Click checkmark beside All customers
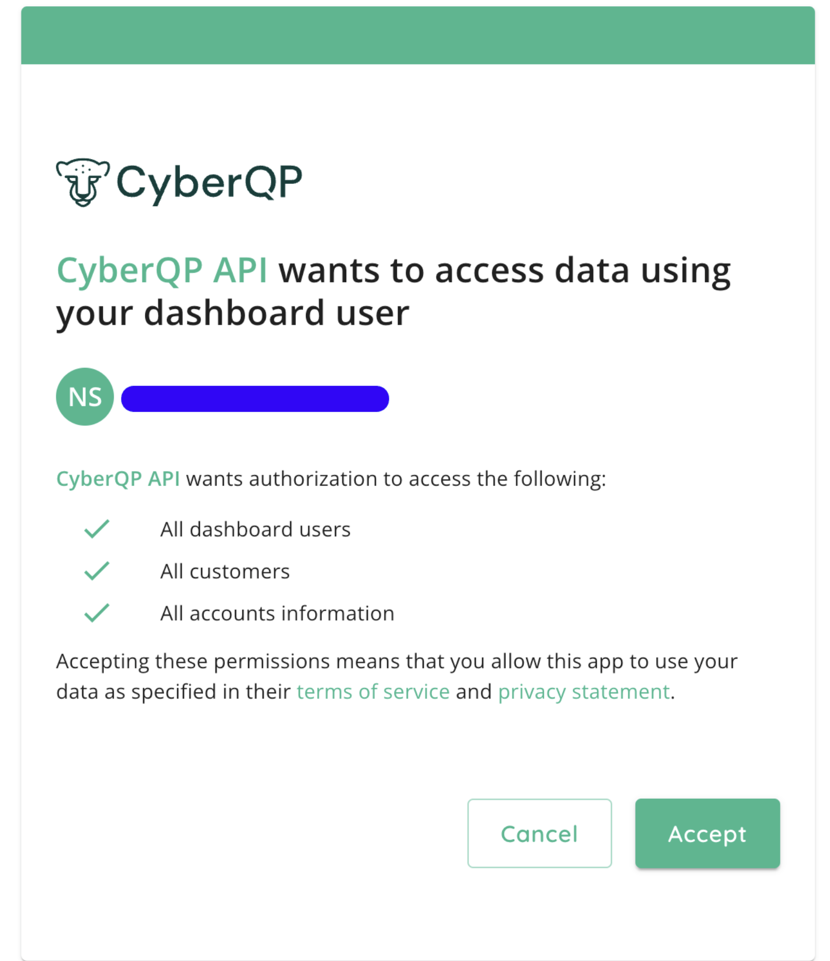The width and height of the screenshot is (830, 961). click(97, 571)
